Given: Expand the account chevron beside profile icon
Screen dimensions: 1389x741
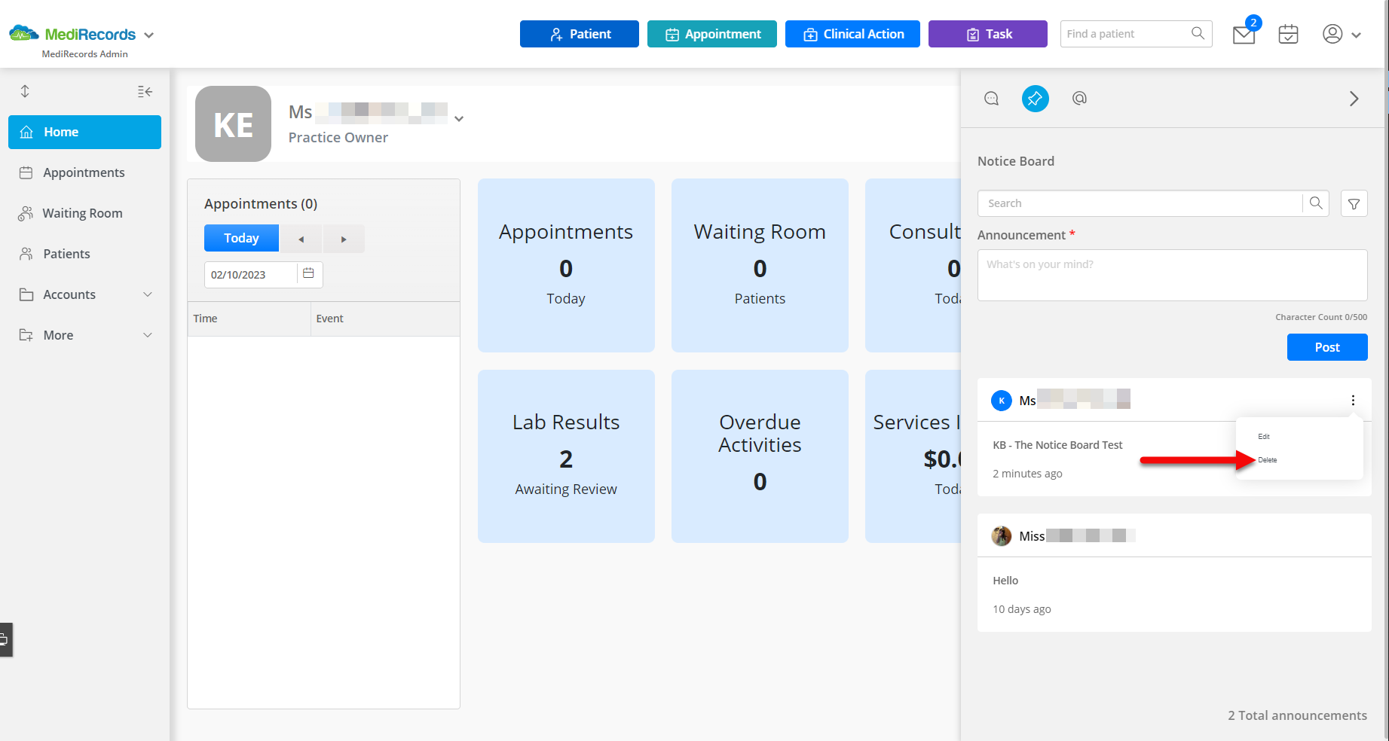Looking at the screenshot, I should tap(1356, 35).
